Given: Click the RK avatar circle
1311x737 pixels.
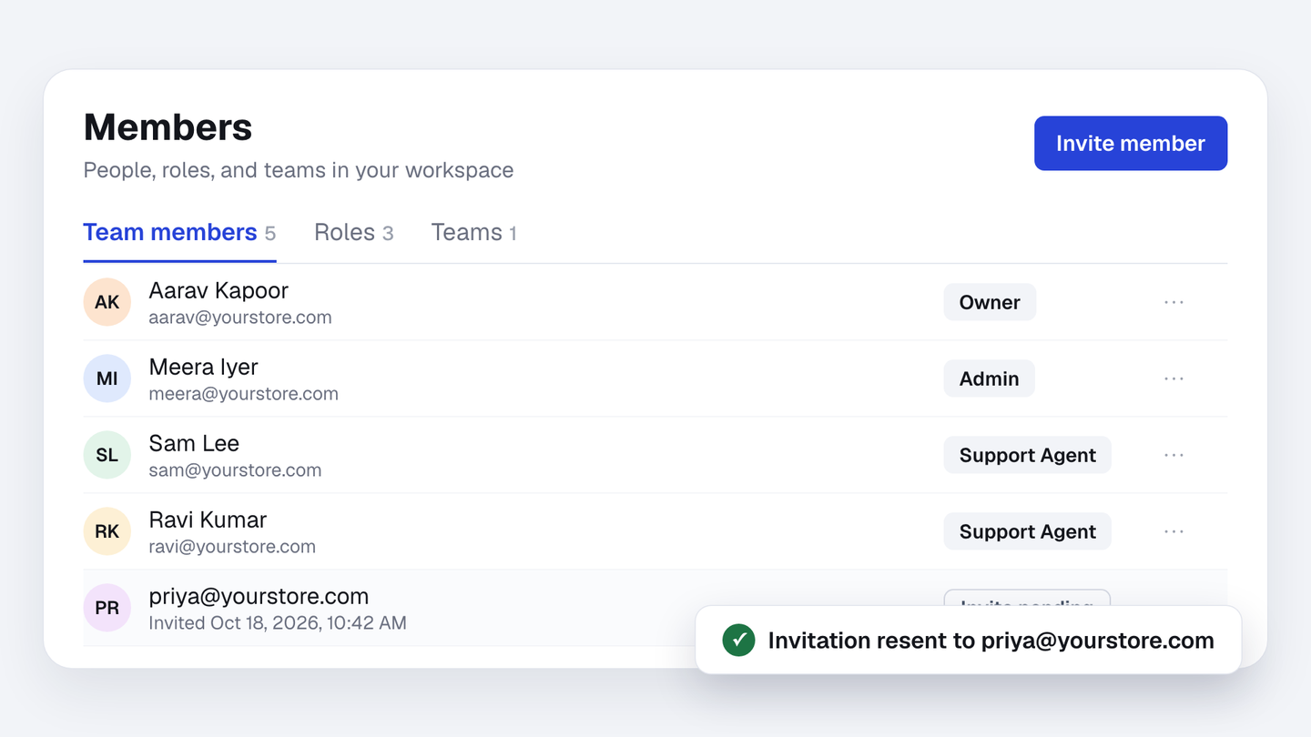Looking at the screenshot, I should 107,531.
